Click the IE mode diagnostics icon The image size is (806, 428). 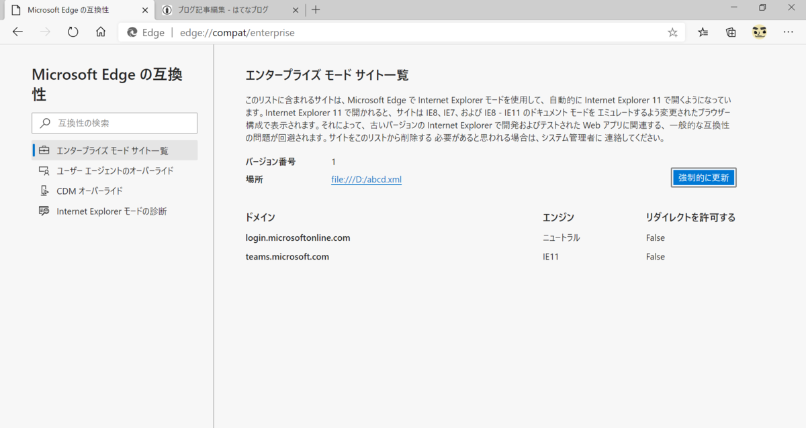coord(44,211)
